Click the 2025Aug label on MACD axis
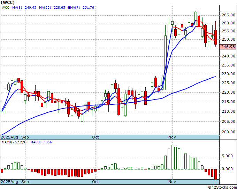Screen dimensions: 237x190 (x=9, y=182)
